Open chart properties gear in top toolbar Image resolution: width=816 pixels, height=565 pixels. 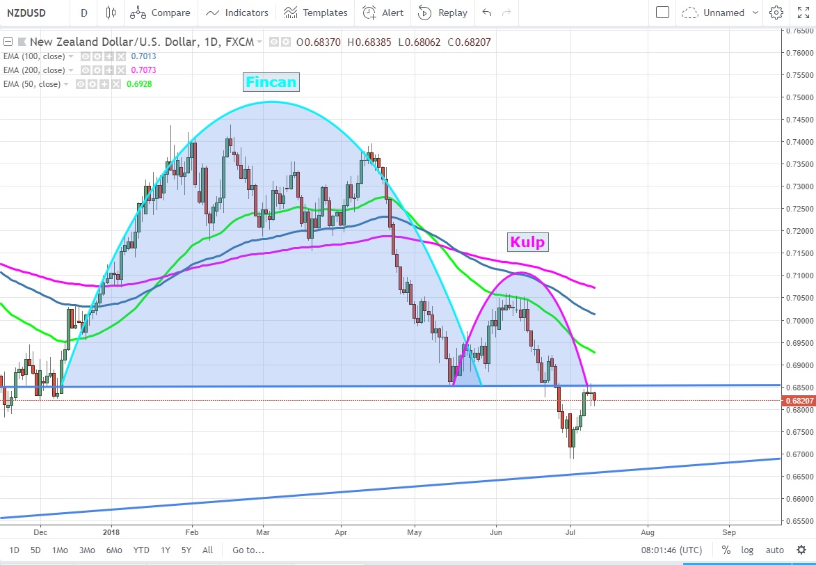point(776,13)
